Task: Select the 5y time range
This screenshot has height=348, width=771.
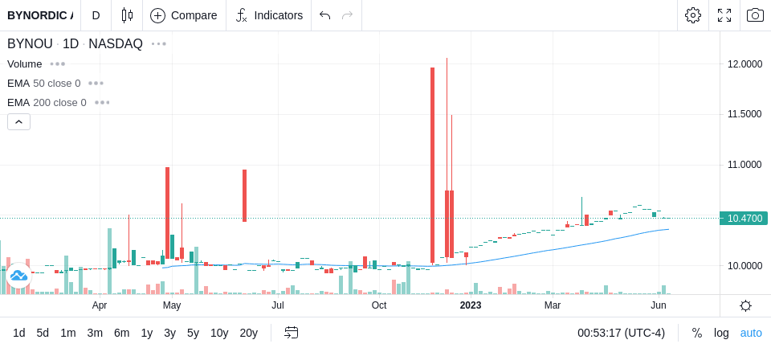Action: [x=193, y=333]
